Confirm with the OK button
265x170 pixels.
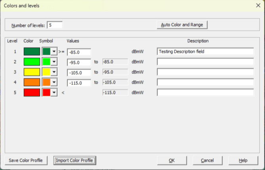tap(172, 161)
